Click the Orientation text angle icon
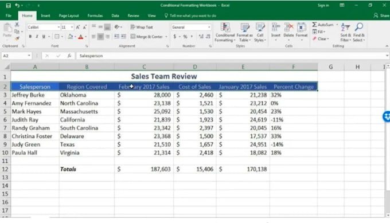Viewport: 390px width, 223px height. click(x=116, y=27)
